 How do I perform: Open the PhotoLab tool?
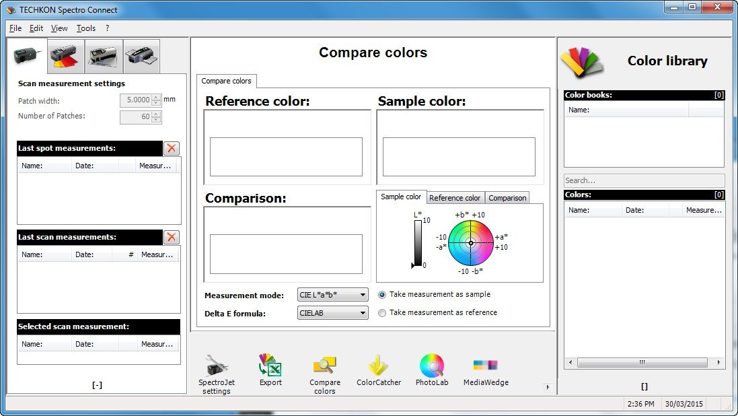pos(431,368)
